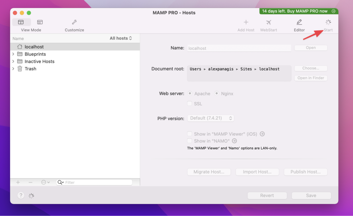Image resolution: width=353 pixels, height=216 pixels.
Task: Click the alexpanagis path segment
Action: (x=221, y=69)
